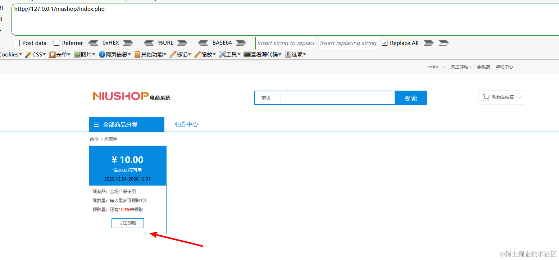This screenshot has height=260, width=559.
Task: Click the CSS wand icon
Action: [28, 54]
